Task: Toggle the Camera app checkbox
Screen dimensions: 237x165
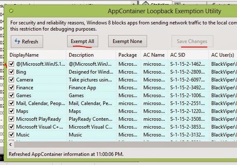Action: 12,80
